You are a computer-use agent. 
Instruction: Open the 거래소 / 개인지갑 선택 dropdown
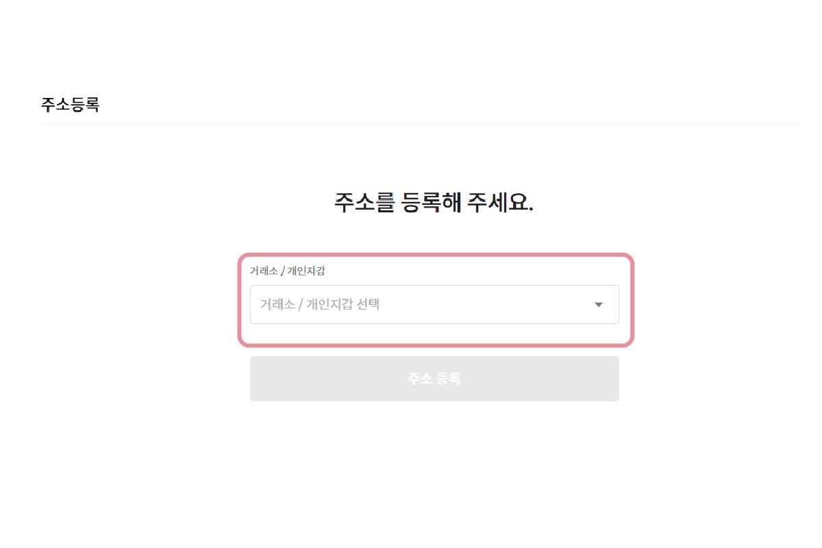(x=434, y=305)
